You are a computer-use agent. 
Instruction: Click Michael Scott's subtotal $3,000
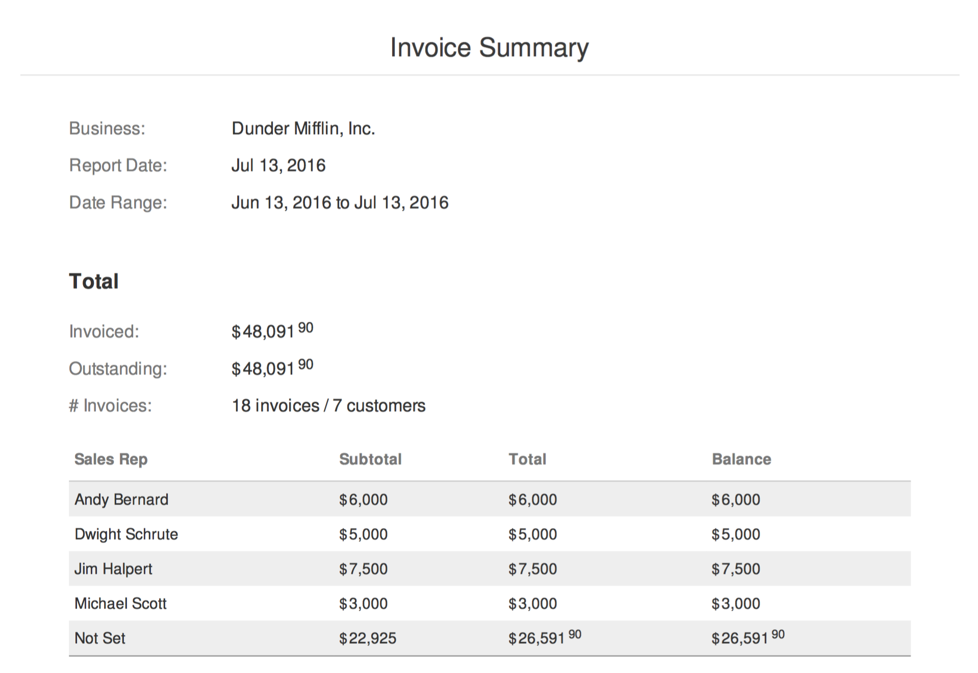click(x=364, y=604)
